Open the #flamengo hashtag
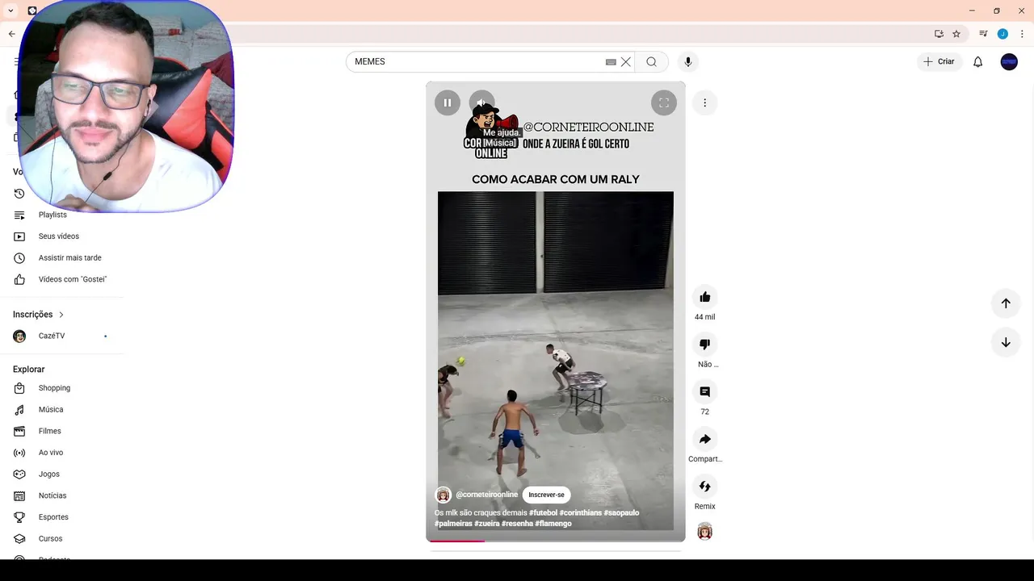The image size is (1034, 581). point(553,524)
